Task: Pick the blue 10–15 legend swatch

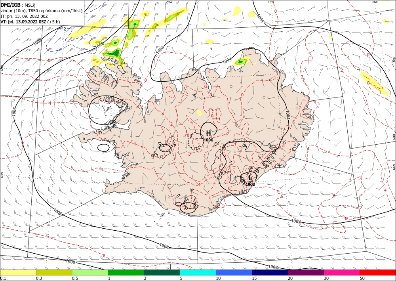Action: pos(234,272)
